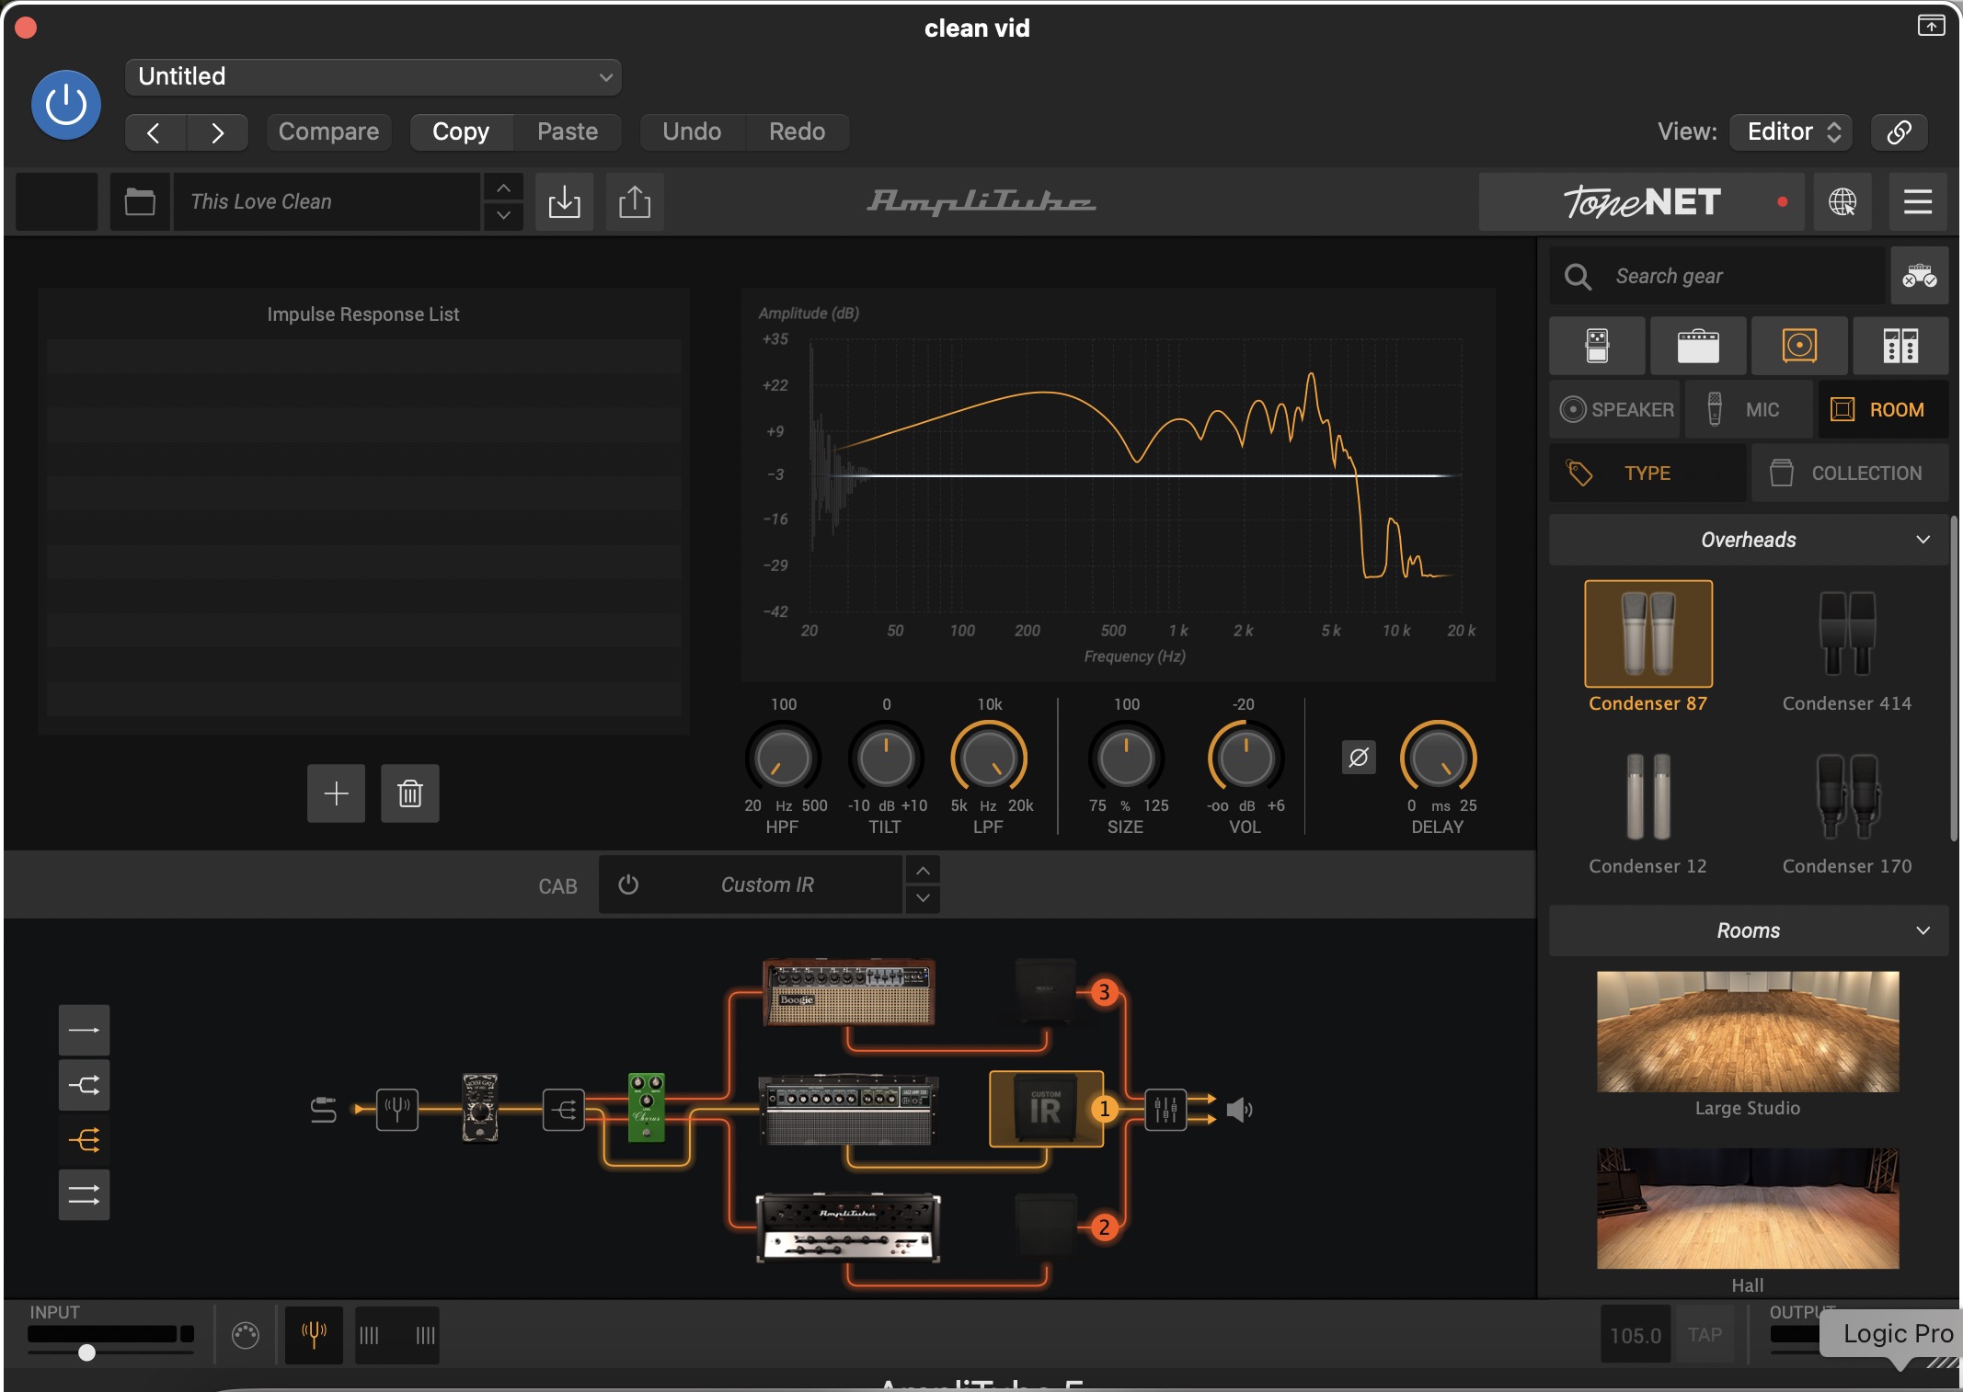The image size is (1963, 1392).
Task: Select the stomp pedal gear category
Action: [1598, 346]
